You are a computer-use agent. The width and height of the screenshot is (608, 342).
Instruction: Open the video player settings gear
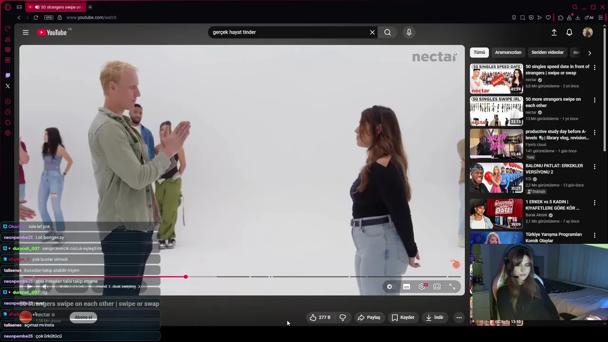[x=422, y=286]
